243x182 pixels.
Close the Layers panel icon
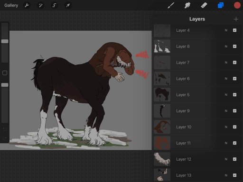pos(221,5)
